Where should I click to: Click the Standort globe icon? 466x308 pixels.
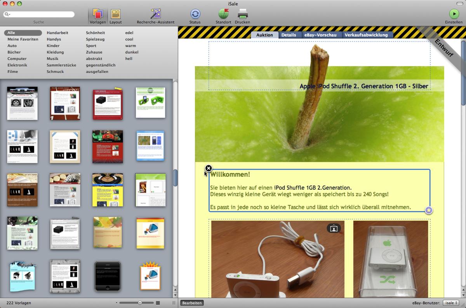click(223, 14)
